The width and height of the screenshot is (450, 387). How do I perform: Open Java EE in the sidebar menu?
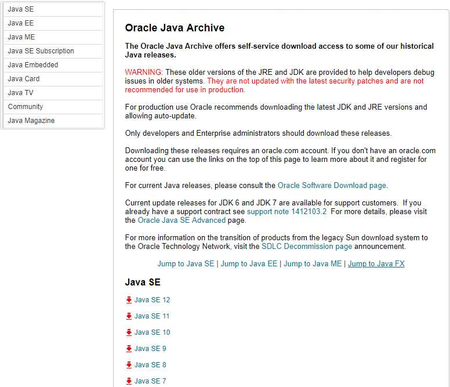coord(53,23)
